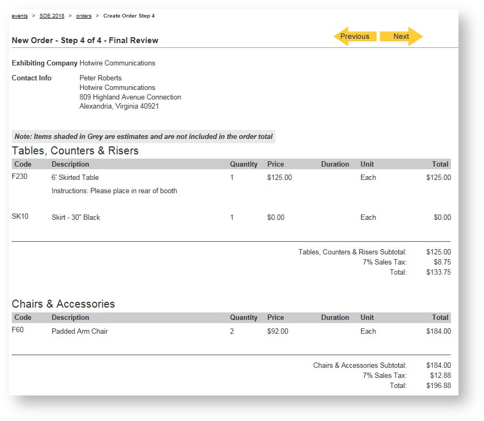Go back using the Previous arrow button
This screenshot has width=484, height=421.
[355, 36]
